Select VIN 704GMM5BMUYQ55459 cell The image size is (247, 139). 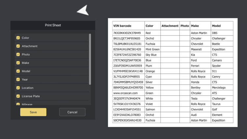point(128,82)
